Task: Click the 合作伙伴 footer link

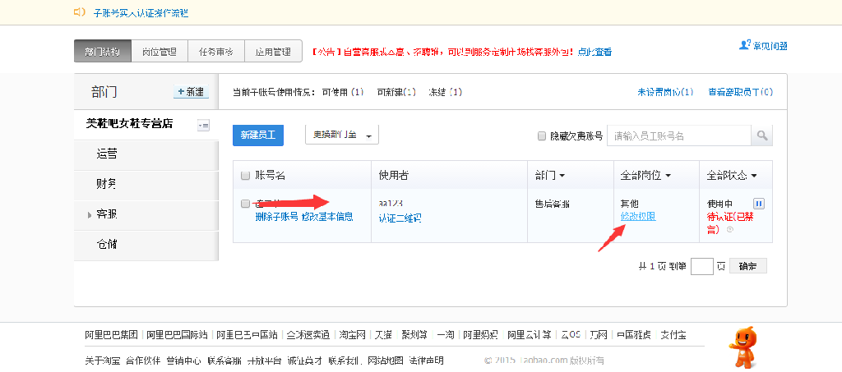Action: coord(143,361)
